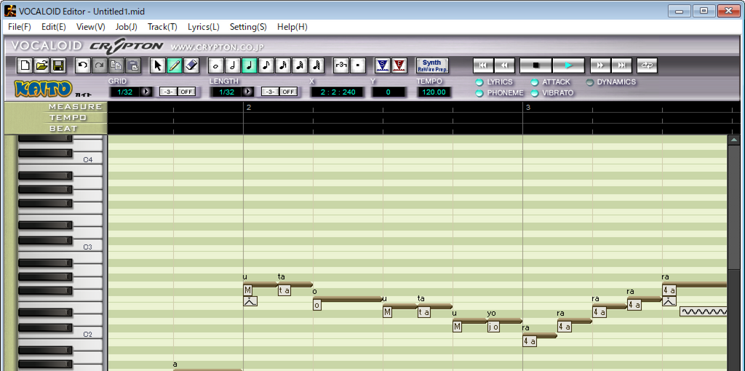Toggle the LENGTH triplet -3- button

(x=270, y=92)
